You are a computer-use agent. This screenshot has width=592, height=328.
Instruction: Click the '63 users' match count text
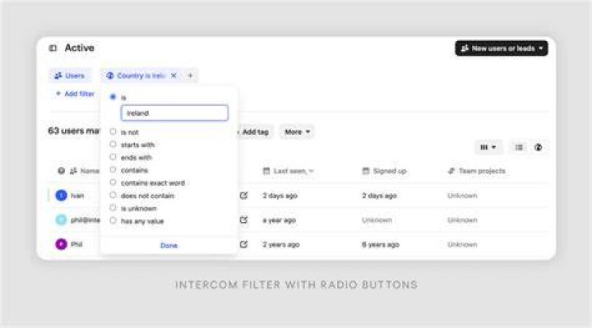(x=74, y=131)
